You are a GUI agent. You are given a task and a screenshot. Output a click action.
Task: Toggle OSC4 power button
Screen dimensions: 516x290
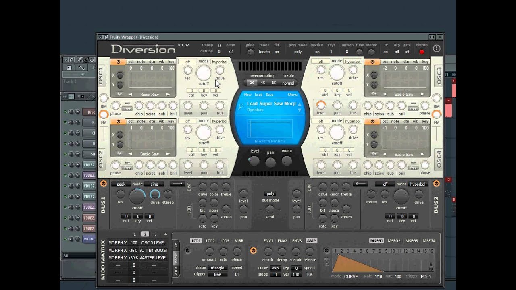372,121
